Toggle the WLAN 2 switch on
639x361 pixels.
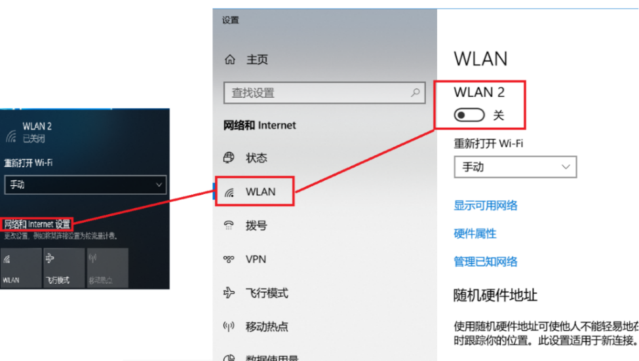(469, 115)
